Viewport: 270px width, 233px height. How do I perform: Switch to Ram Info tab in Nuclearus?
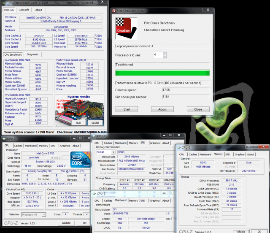click(24, 10)
